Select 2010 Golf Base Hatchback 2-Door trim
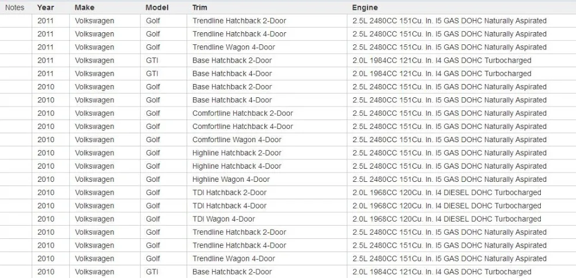 coord(232,87)
